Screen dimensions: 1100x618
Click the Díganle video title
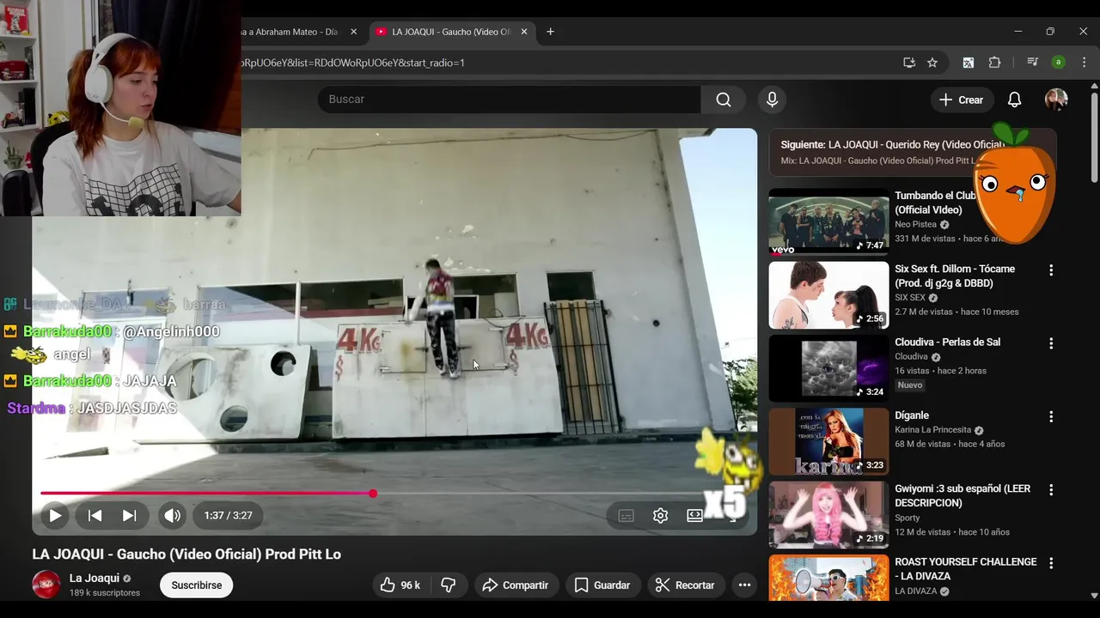click(912, 415)
